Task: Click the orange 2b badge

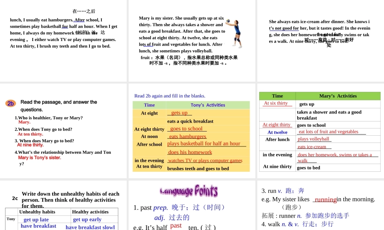Action: click(x=10, y=103)
